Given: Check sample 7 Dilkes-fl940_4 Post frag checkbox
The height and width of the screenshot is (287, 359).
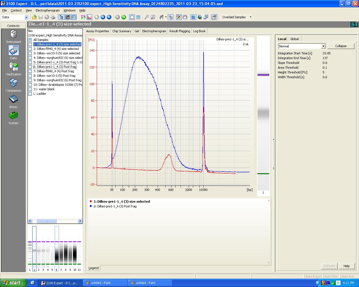Looking at the screenshot, I should (x=30, y=71).
